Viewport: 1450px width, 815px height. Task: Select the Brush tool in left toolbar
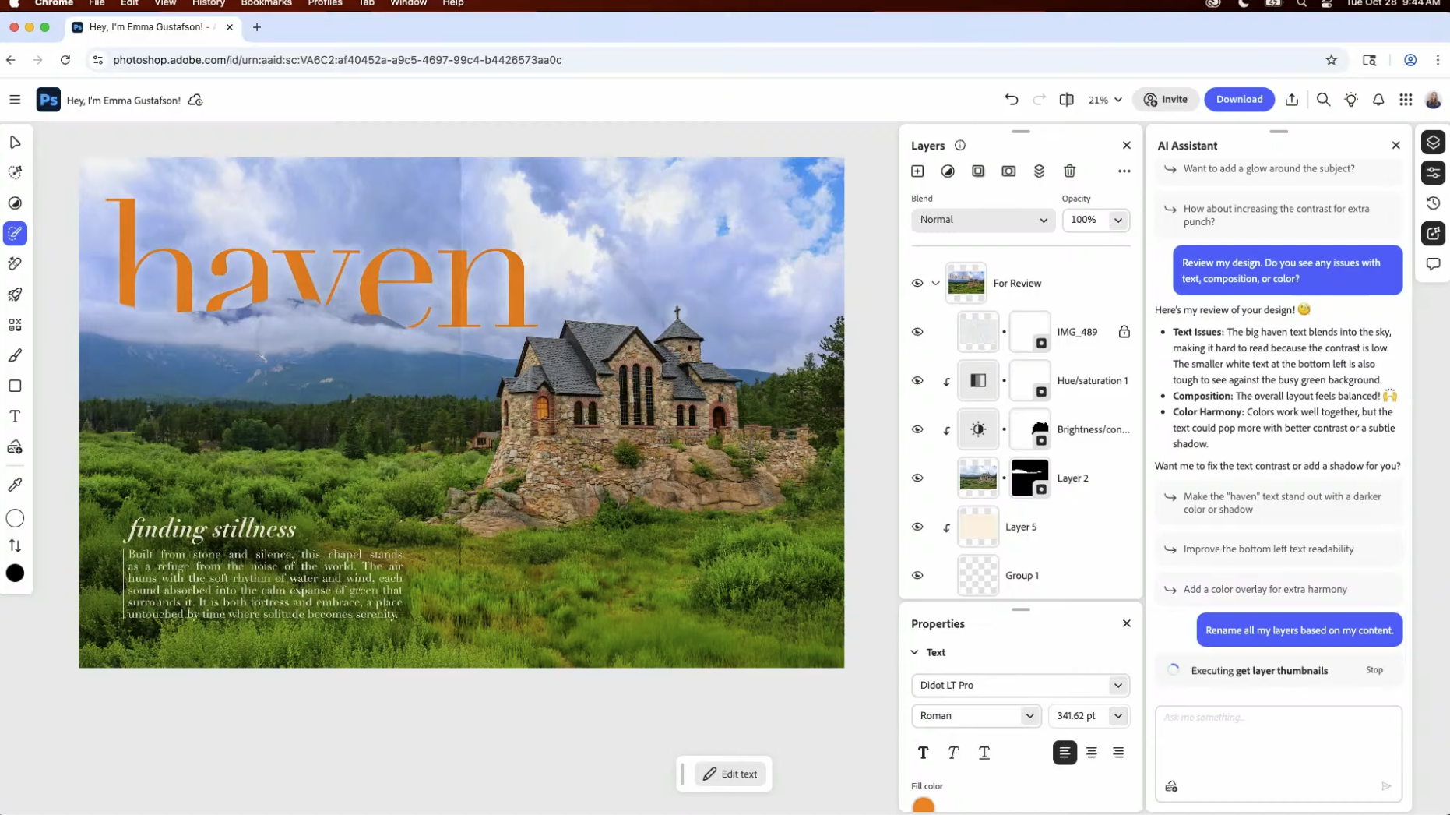pyautogui.click(x=15, y=356)
